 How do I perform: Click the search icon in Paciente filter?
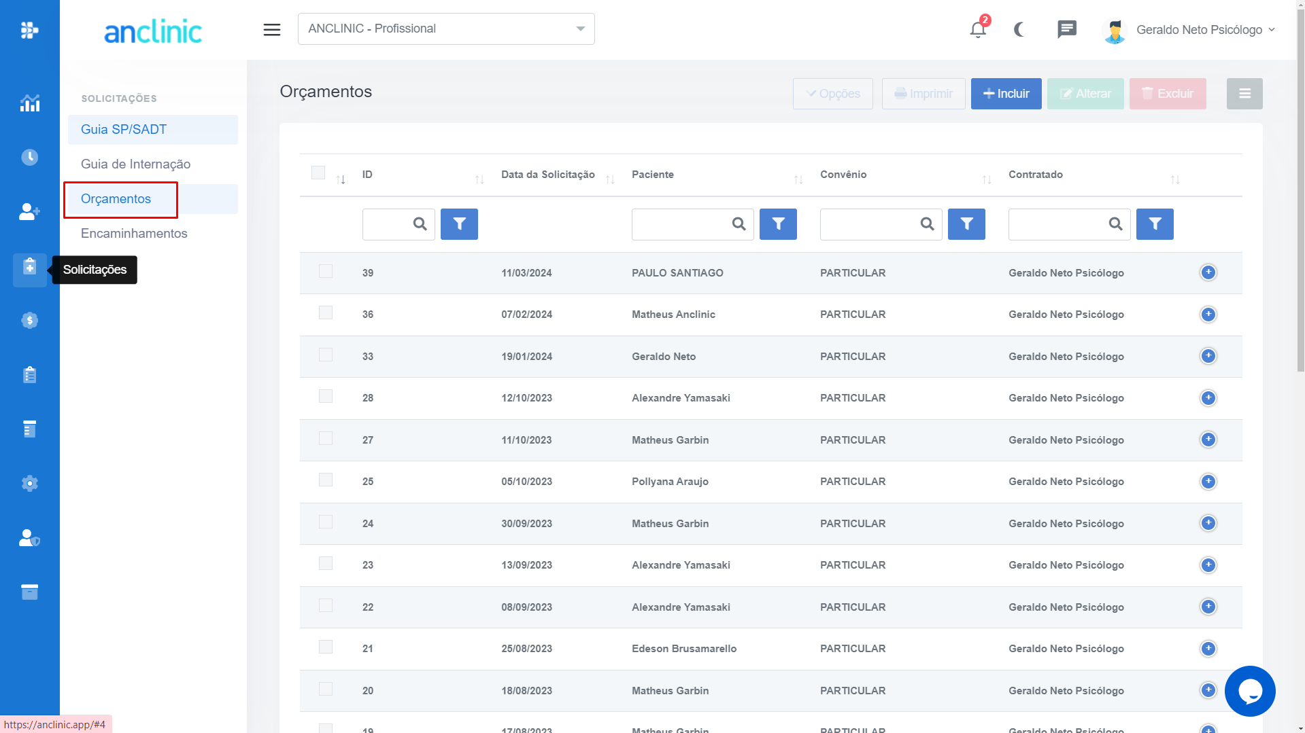(739, 224)
